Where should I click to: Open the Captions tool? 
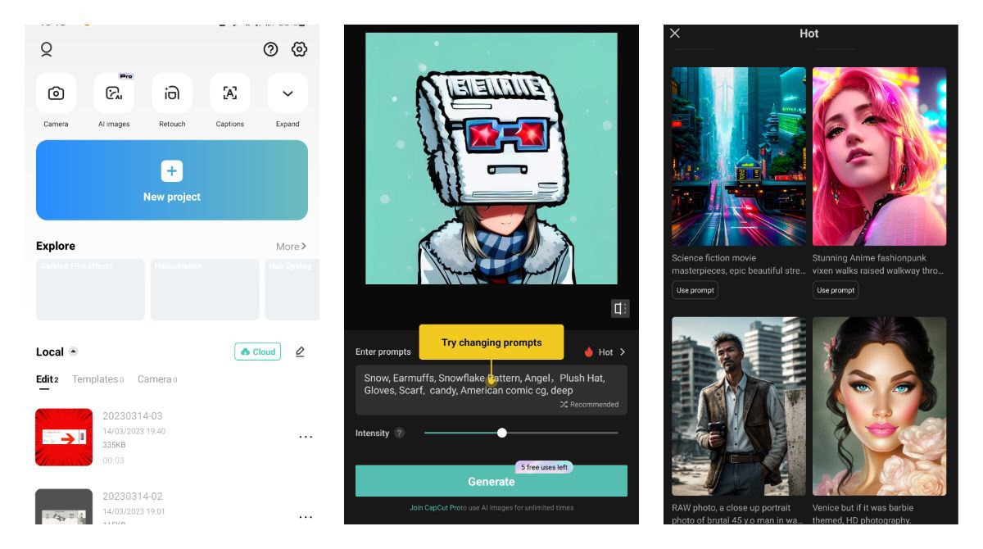(230, 93)
